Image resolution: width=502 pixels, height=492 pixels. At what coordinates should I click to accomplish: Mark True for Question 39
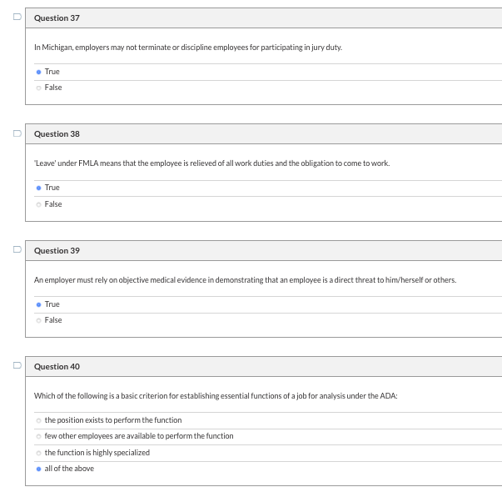pyautogui.click(x=38, y=304)
